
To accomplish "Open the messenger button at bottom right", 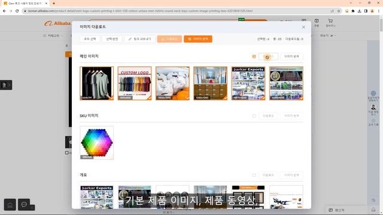I will point(336,210).
